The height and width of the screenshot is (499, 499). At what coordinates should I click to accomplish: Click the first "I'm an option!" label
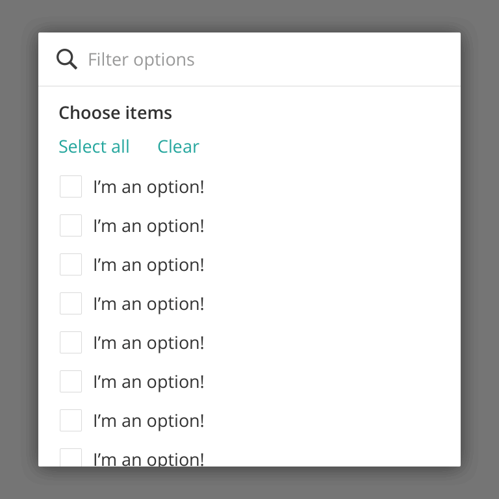(x=149, y=187)
